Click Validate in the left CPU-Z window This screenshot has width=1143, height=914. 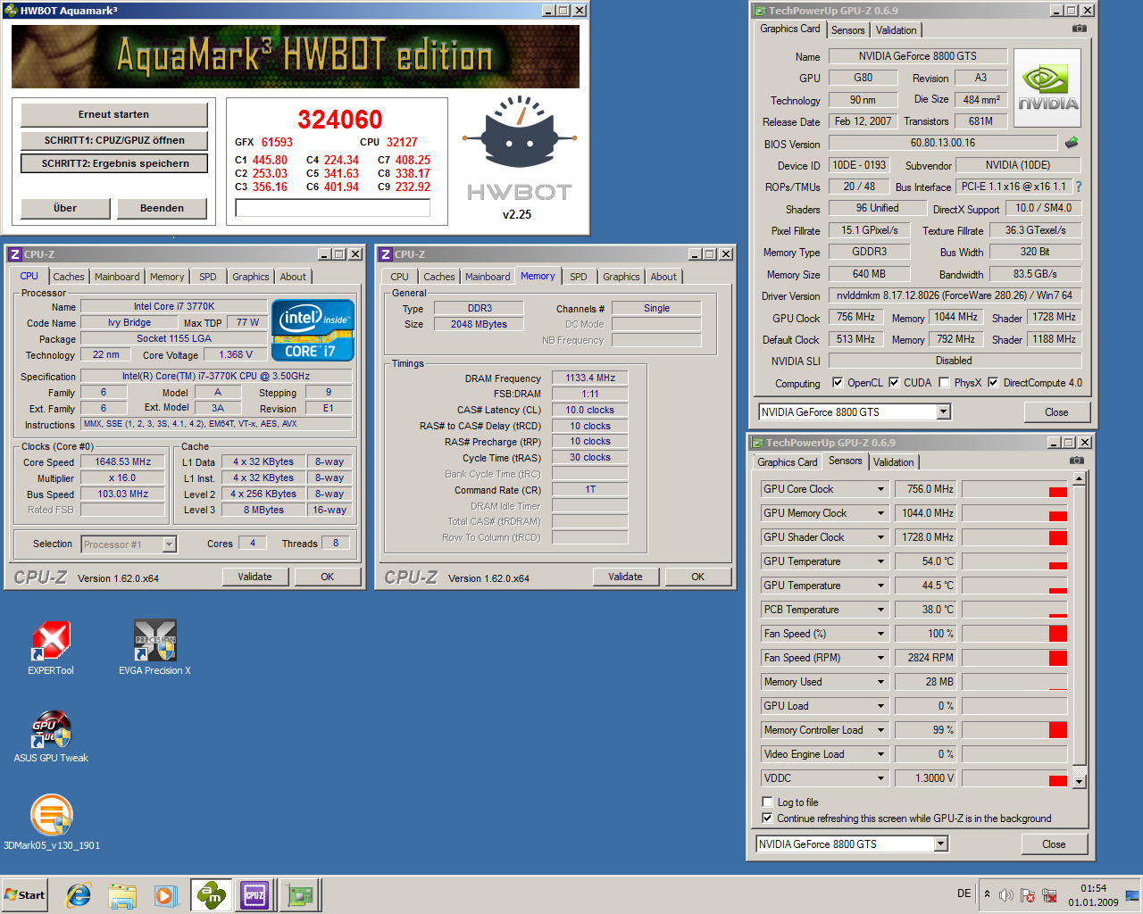tap(255, 577)
